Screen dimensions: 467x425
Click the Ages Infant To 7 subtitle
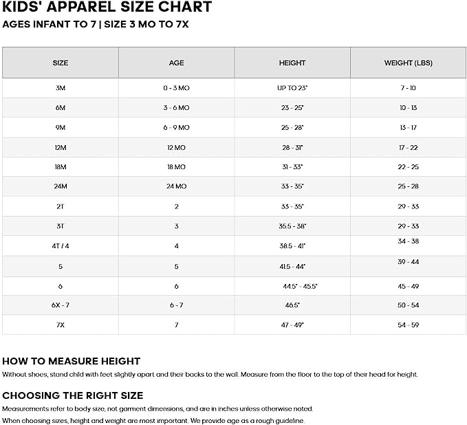[x=96, y=23]
